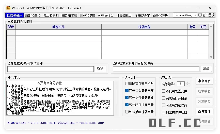Uncheck 双击文件卸载映像 option
This screenshot has height=134, width=220.
127,97
